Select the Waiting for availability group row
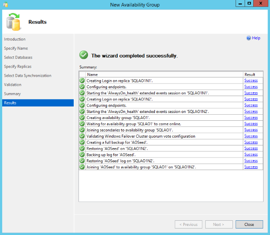 (x=171, y=124)
